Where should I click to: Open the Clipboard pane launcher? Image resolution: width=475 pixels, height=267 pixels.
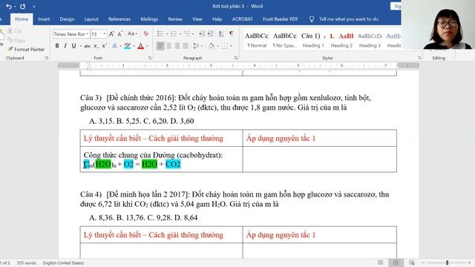(47, 58)
